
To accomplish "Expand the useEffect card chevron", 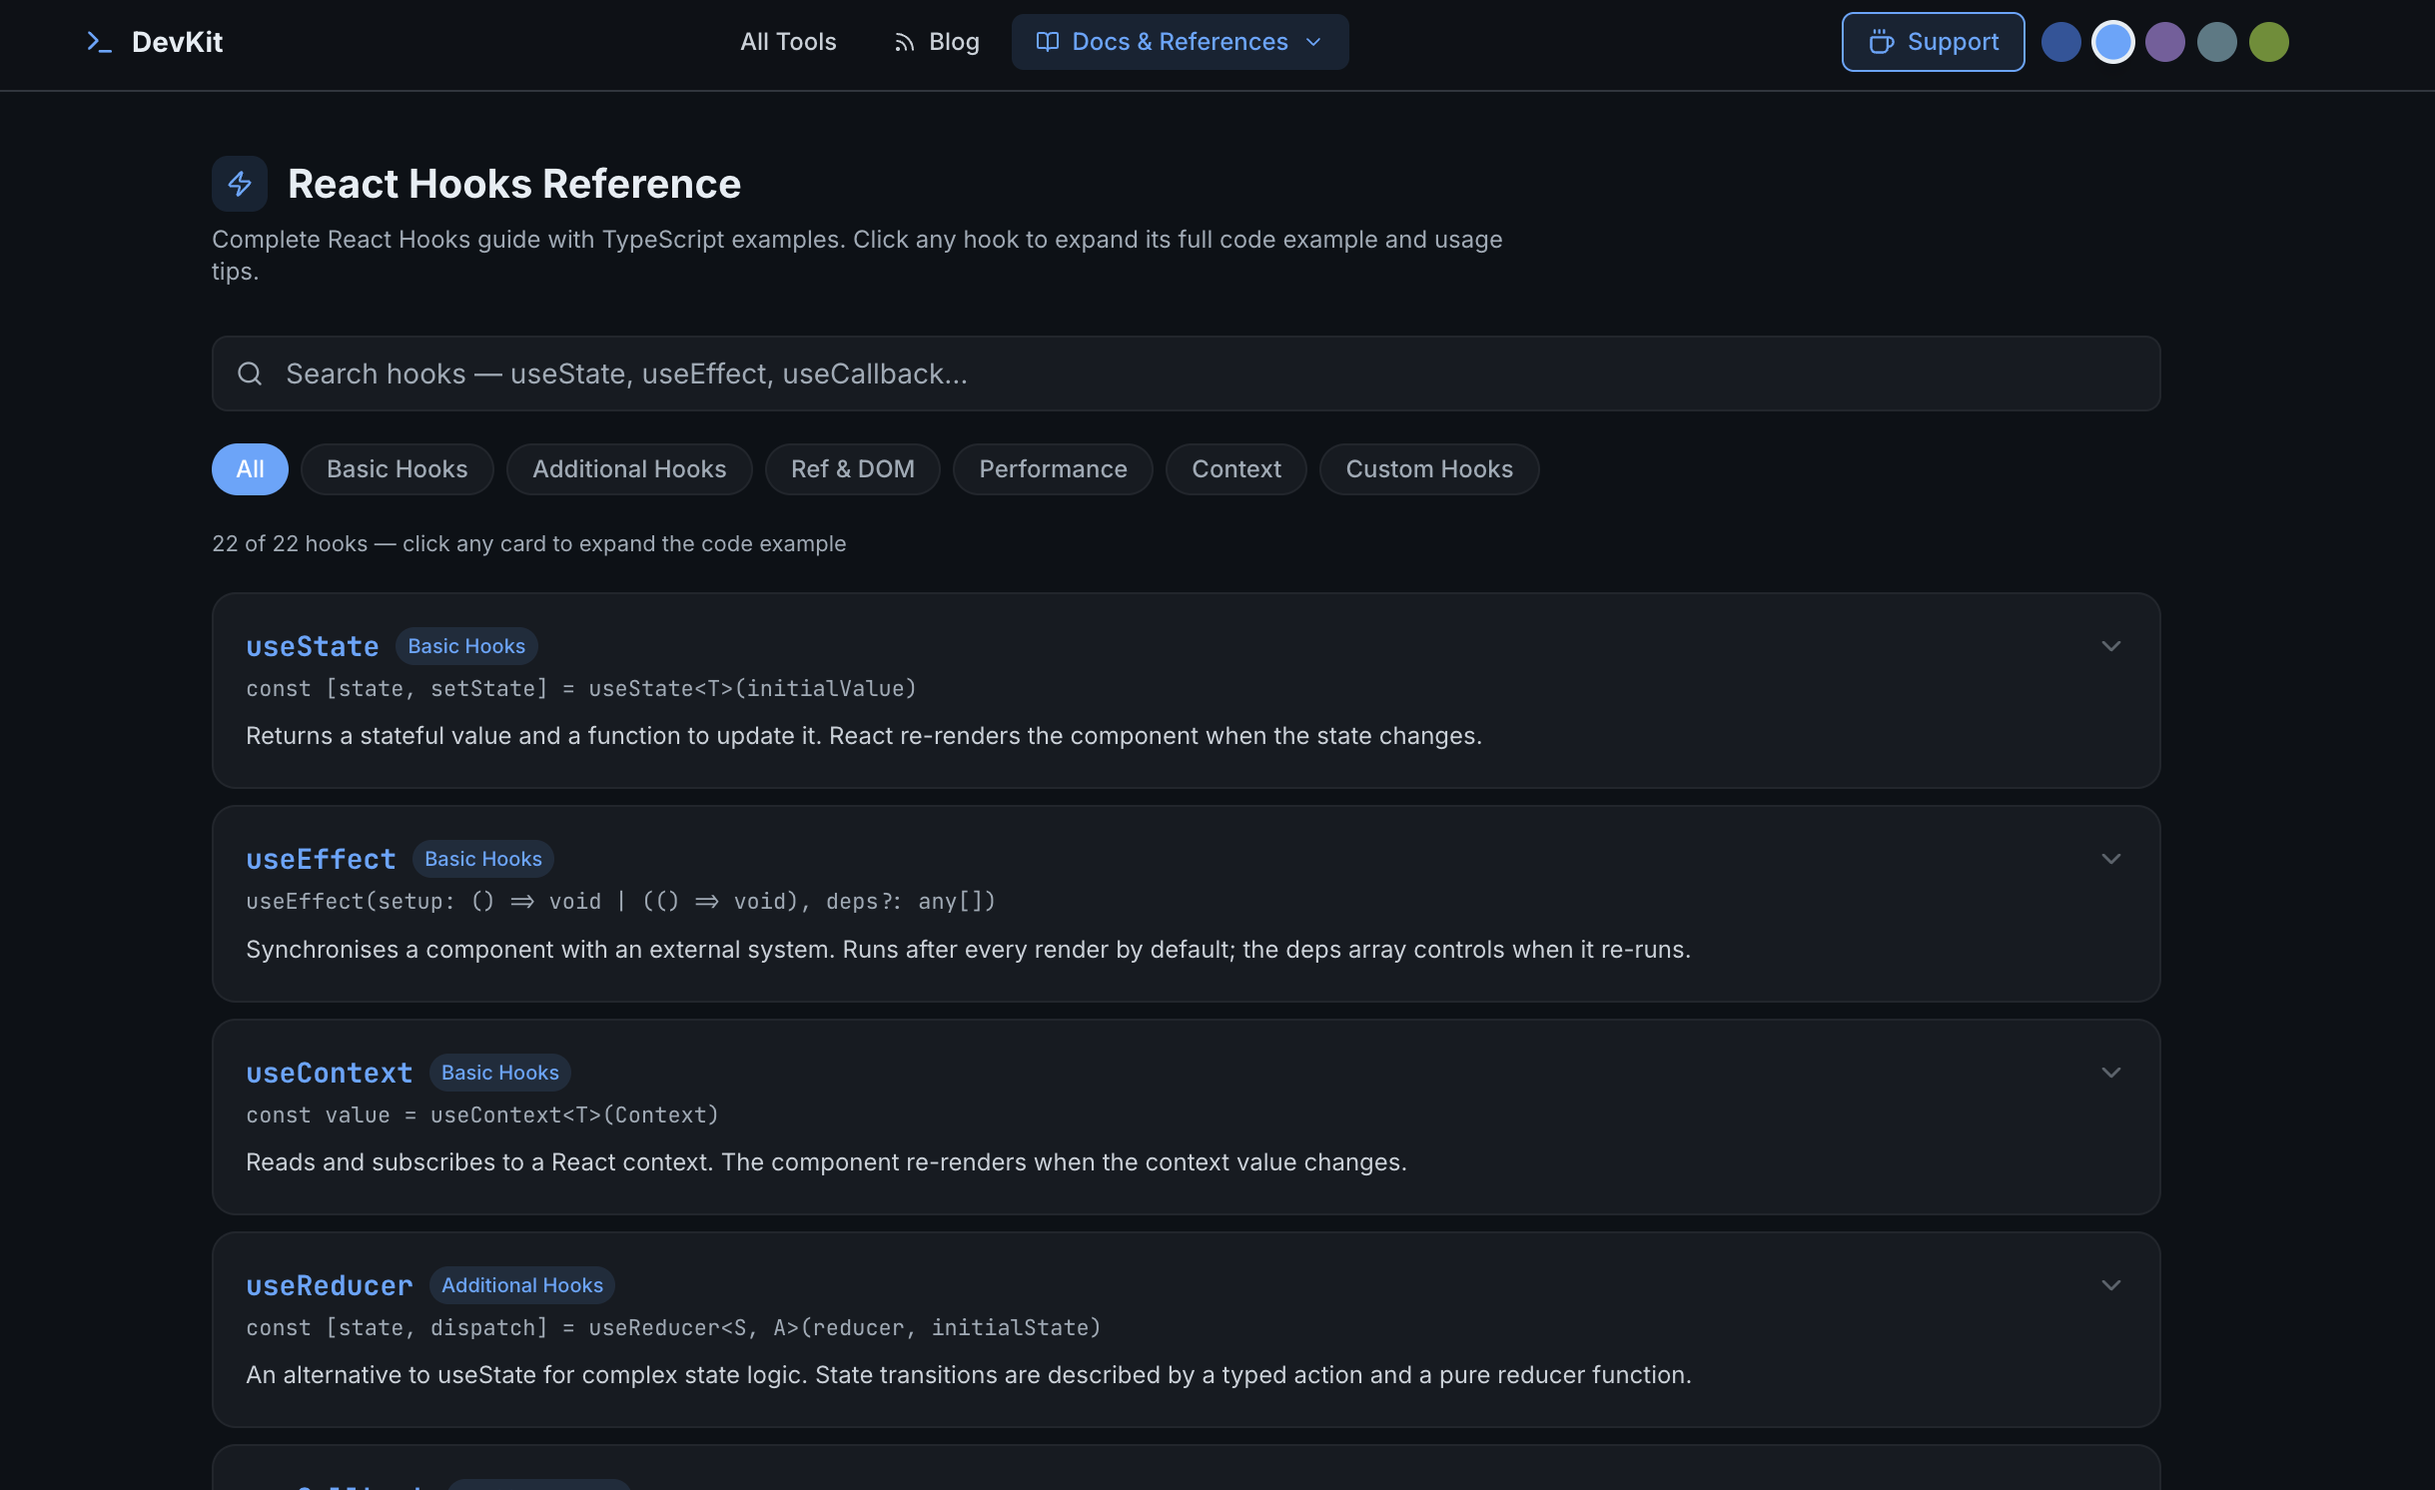I will [x=2110, y=859].
